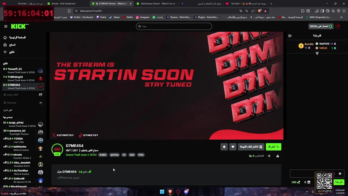Open solo_280 offline channel in the sidebar

(x=23, y=95)
